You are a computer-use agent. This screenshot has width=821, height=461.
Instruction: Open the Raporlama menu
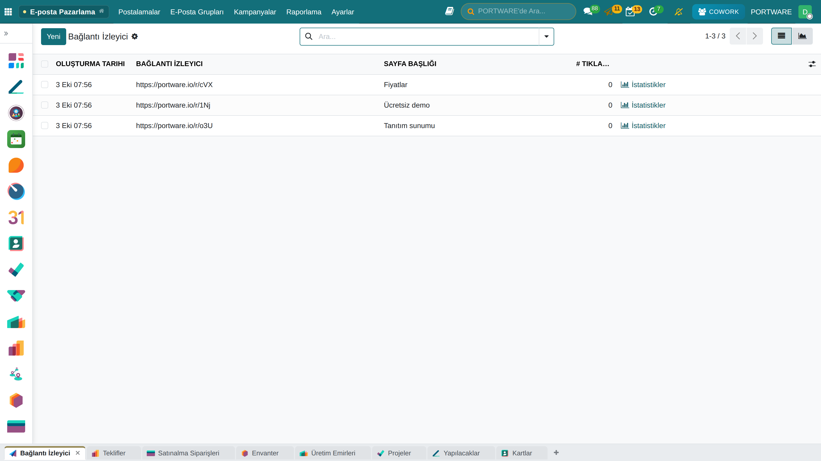tap(304, 12)
